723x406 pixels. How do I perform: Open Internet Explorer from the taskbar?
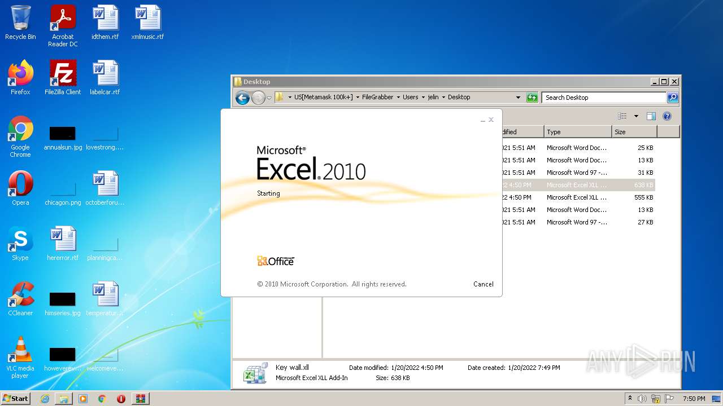(x=45, y=399)
